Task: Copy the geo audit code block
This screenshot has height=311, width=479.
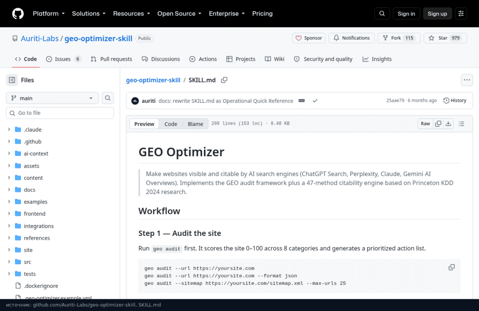Action: click(x=451, y=268)
